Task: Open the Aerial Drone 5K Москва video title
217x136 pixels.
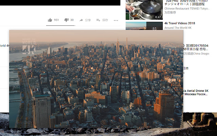Action: (196, 92)
